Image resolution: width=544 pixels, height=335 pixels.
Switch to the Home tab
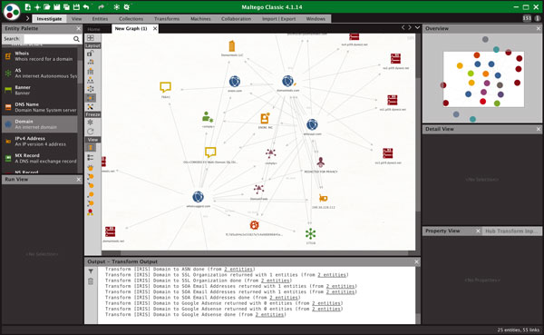click(x=93, y=29)
